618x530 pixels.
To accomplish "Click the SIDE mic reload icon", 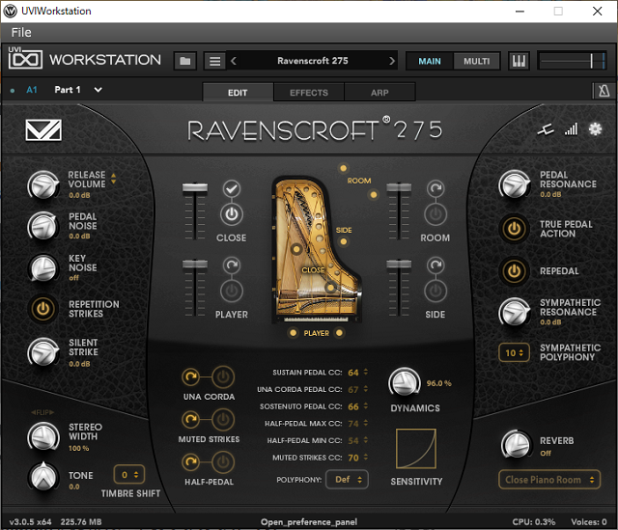I will [435, 265].
